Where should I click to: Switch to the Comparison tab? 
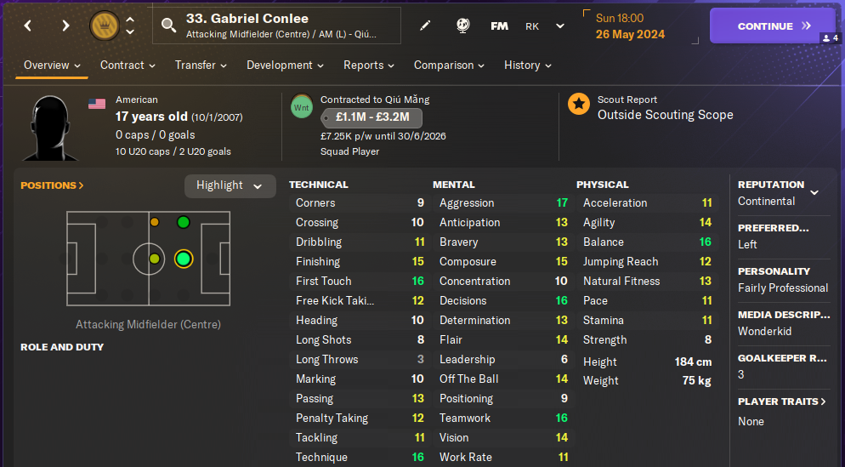point(449,65)
